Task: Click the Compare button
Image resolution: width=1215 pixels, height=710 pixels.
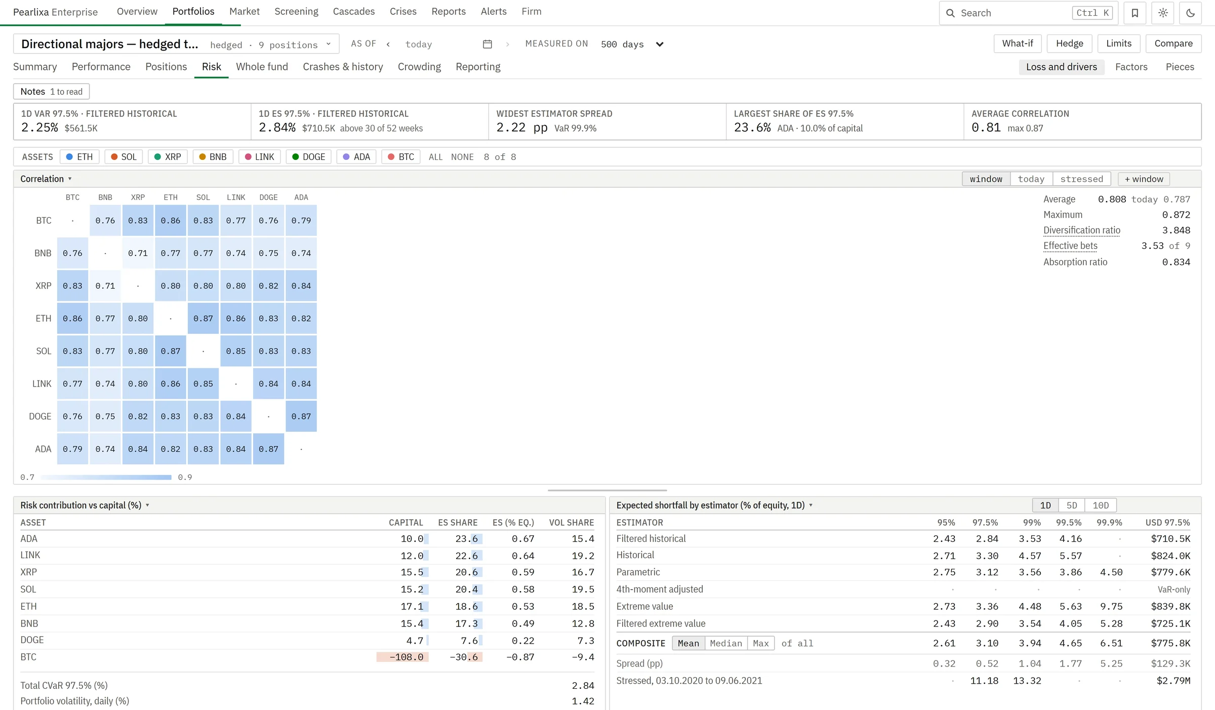Action: click(x=1173, y=44)
